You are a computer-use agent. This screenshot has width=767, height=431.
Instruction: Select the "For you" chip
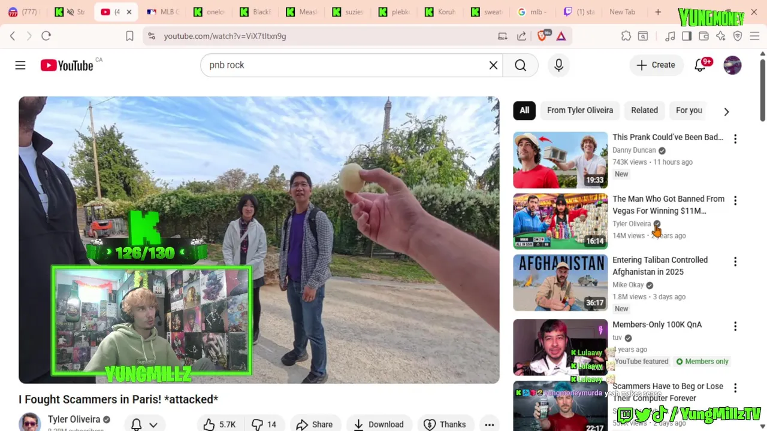coord(689,110)
